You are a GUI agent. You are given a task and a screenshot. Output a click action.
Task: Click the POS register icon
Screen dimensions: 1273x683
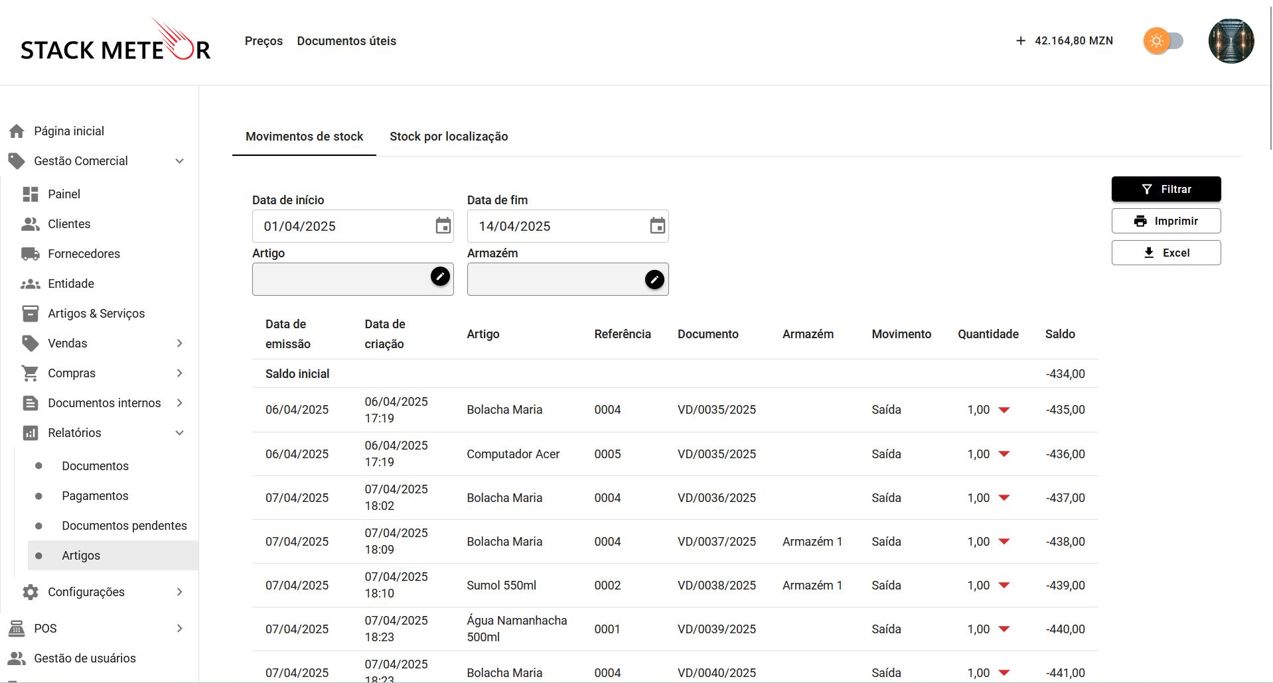(17, 629)
